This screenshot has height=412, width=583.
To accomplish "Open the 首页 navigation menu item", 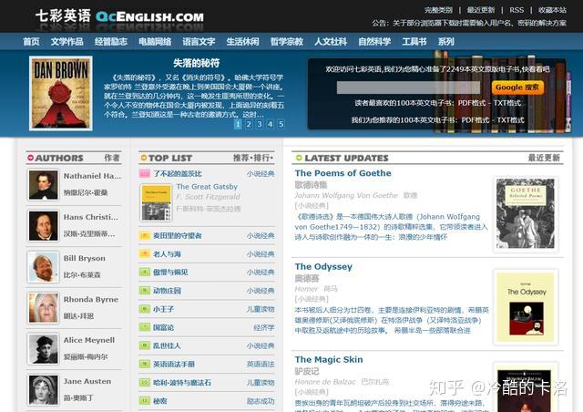I will click(31, 42).
